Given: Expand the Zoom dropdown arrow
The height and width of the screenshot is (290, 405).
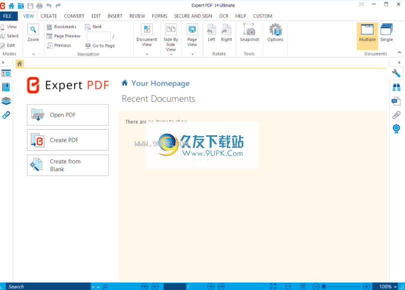Looking at the screenshot, I should [x=33, y=54].
